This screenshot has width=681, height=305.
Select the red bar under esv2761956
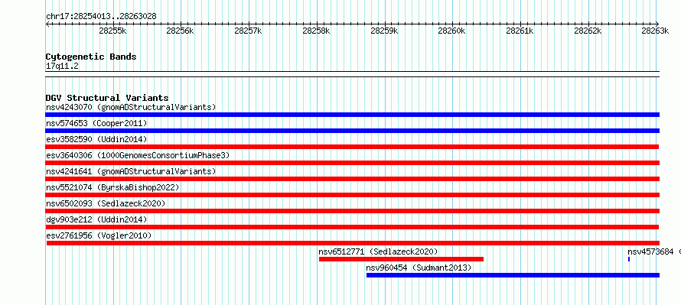[353, 243]
